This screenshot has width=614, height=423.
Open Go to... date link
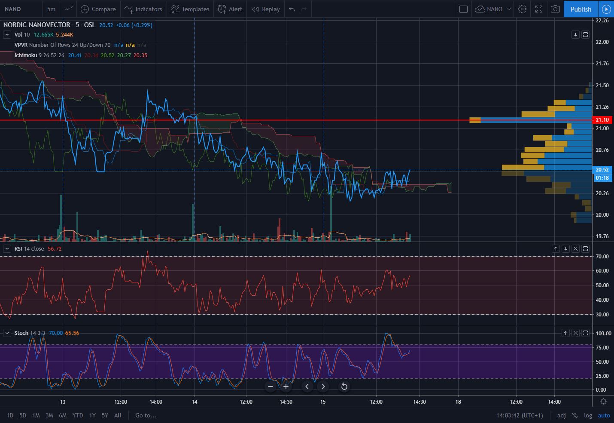tap(146, 415)
